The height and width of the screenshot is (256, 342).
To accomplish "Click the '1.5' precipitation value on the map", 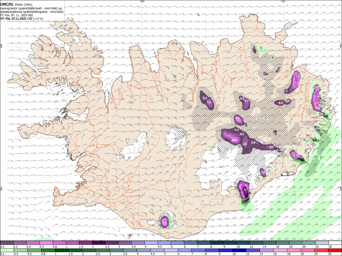I will (x=296, y=155).
